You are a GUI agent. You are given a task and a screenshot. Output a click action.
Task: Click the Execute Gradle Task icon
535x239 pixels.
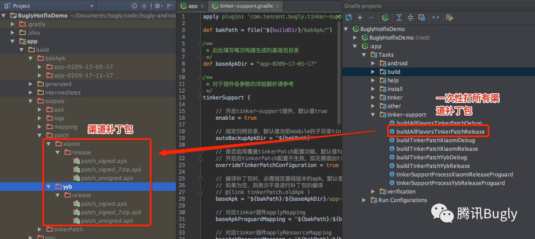(x=385, y=18)
